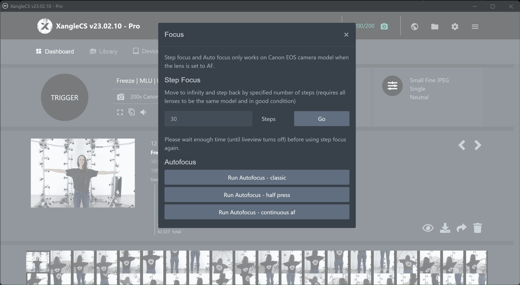Image resolution: width=520 pixels, height=285 pixels.
Task: Click the Go button for step focus
Action: pyautogui.click(x=322, y=119)
